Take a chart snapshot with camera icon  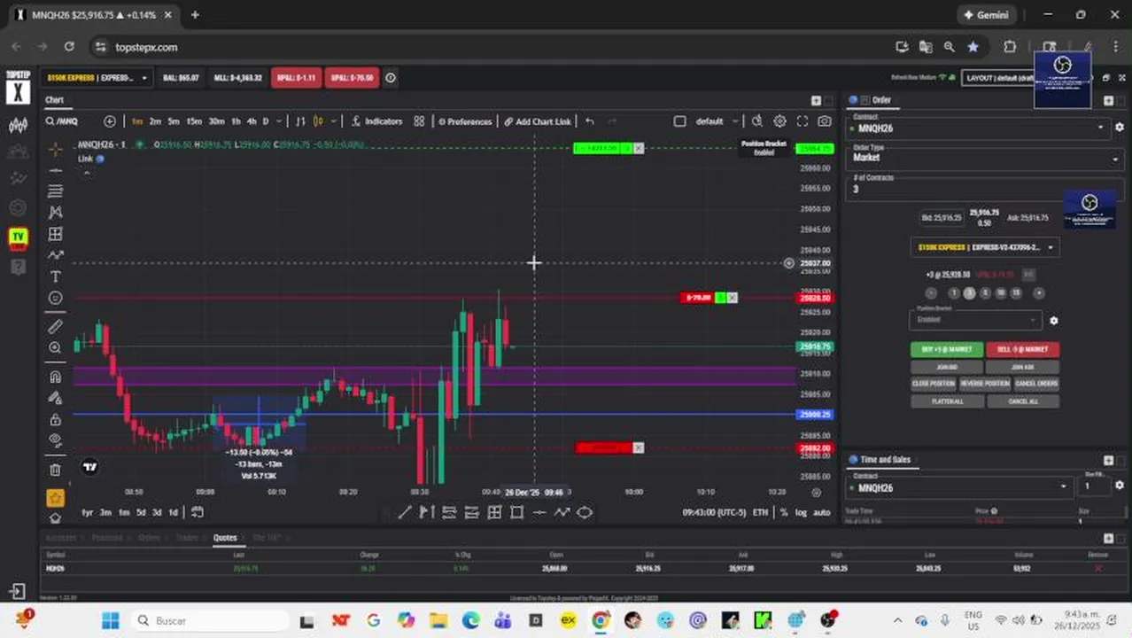[825, 121]
